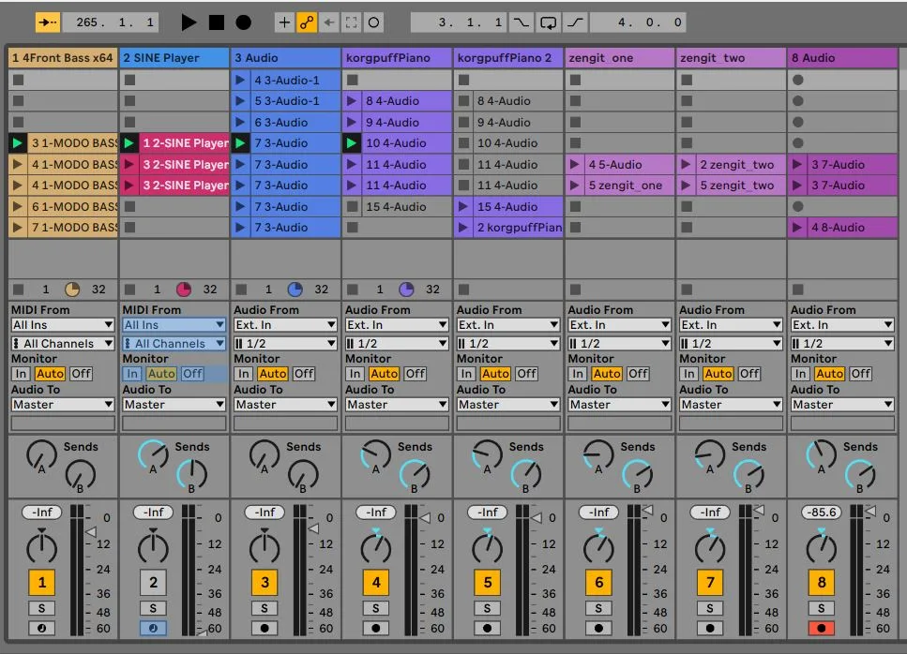
Task: Toggle the Loop switch
Action: (548, 22)
